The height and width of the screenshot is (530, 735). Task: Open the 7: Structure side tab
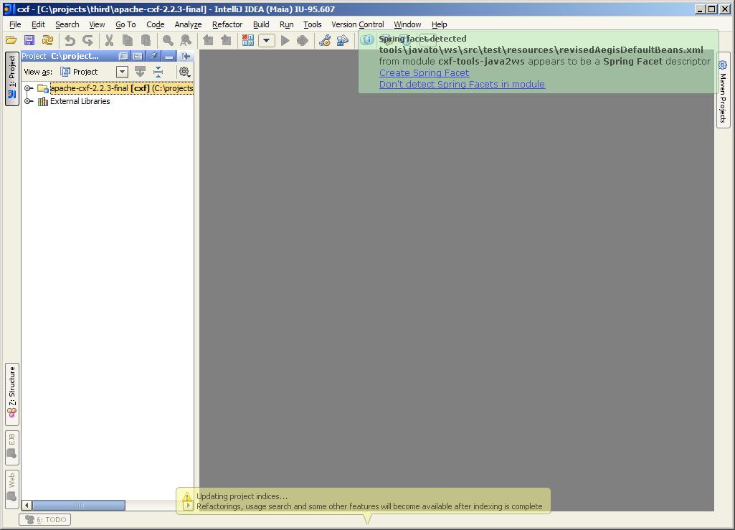(11, 394)
